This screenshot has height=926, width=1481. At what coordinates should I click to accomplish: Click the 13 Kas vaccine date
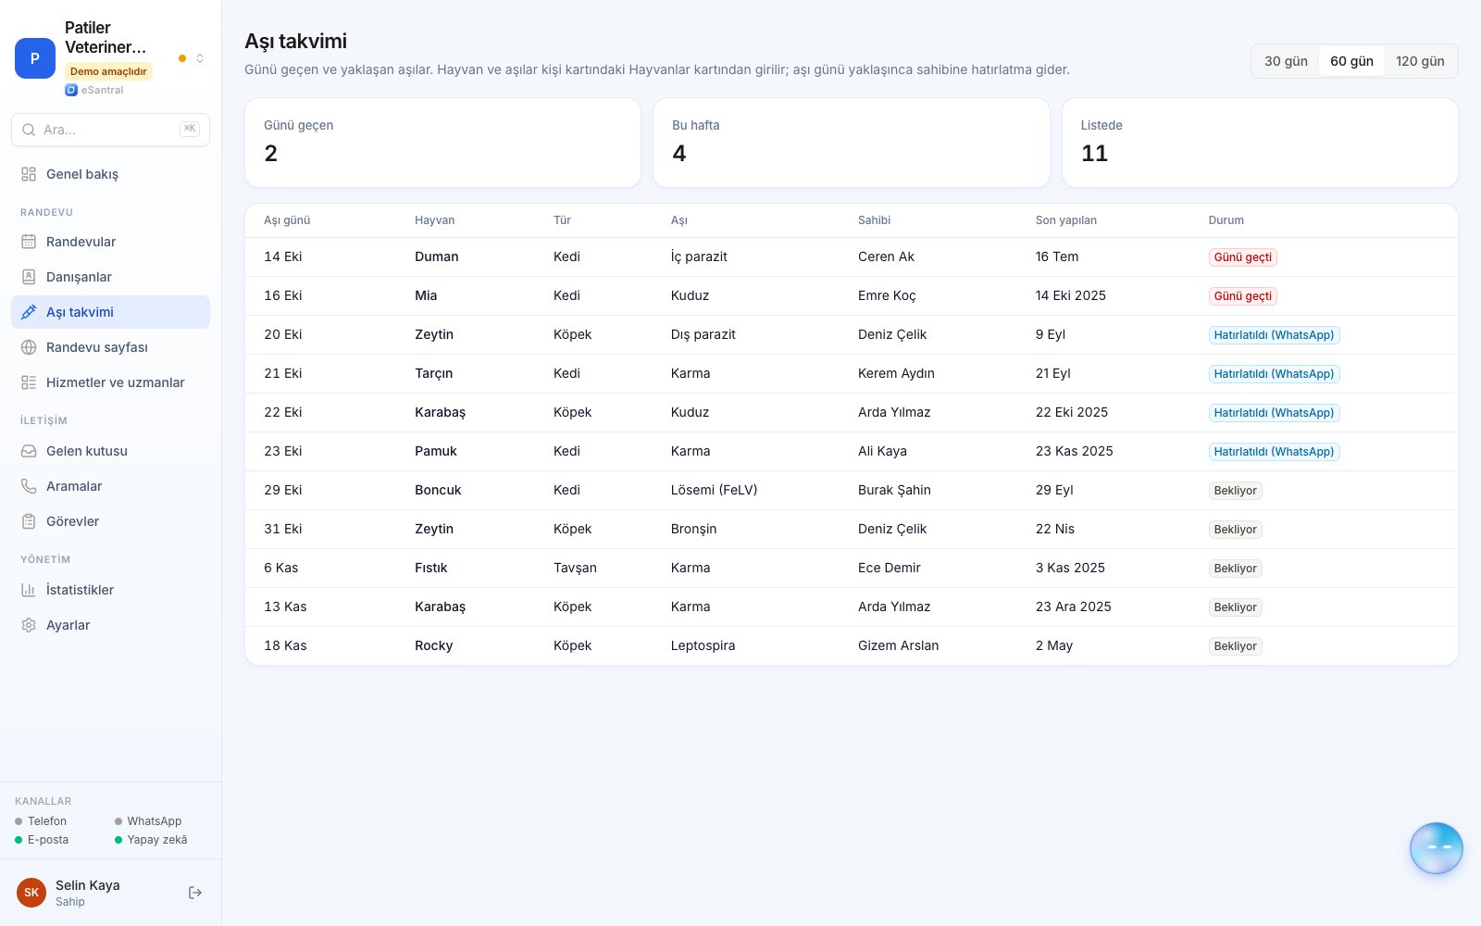tap(285, 607)
